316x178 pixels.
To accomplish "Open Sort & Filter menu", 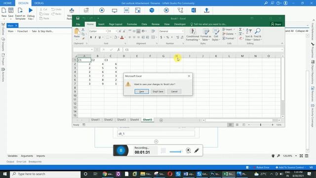I will click(x=249, y=35).
